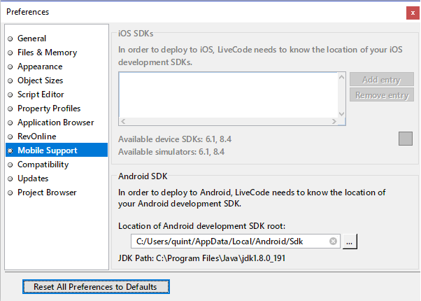Click the Remove entry button
The width and height of the screenshot is (421, 301).
coord(381,95)
